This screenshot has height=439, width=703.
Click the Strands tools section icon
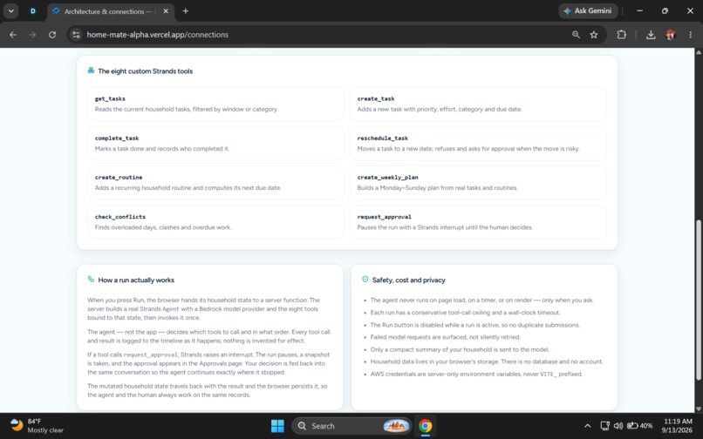91,71
